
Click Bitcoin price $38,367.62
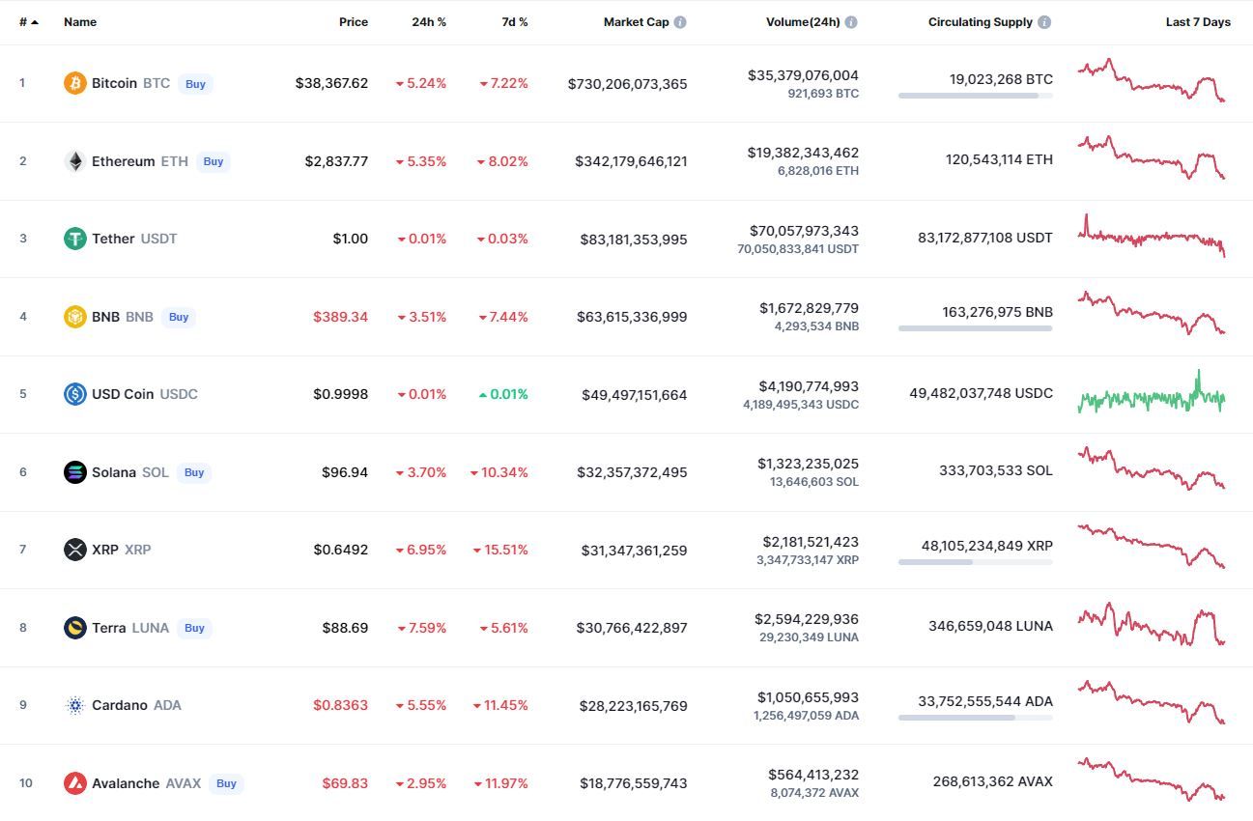point(331,84)
